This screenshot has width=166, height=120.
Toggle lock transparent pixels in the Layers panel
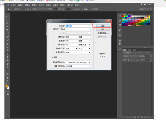click(129, 60)
